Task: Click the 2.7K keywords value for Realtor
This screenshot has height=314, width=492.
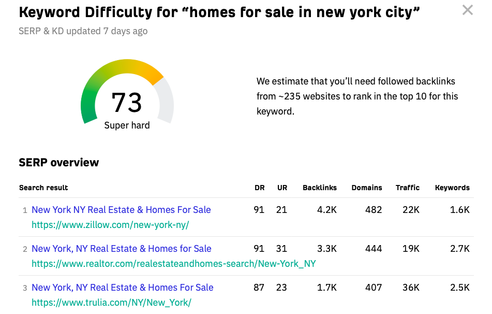Action: pos(460,249)
